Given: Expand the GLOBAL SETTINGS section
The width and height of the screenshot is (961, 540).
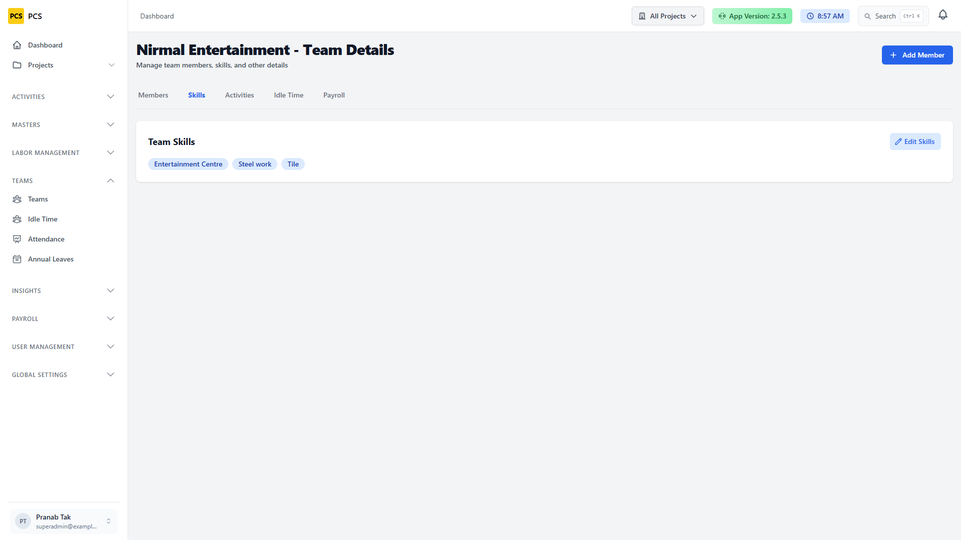Looking at the screenshot, I should [64, 374].
